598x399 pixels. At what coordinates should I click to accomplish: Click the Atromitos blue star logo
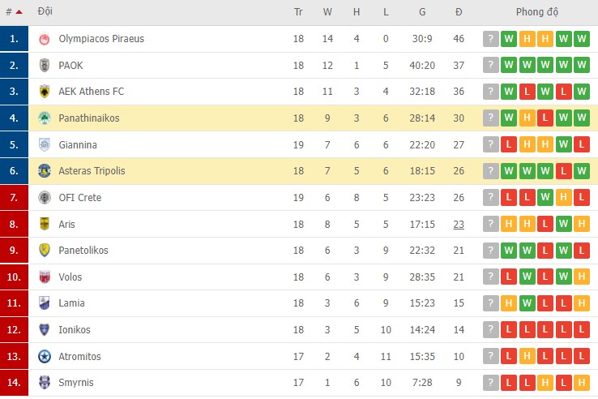[45, 356]
